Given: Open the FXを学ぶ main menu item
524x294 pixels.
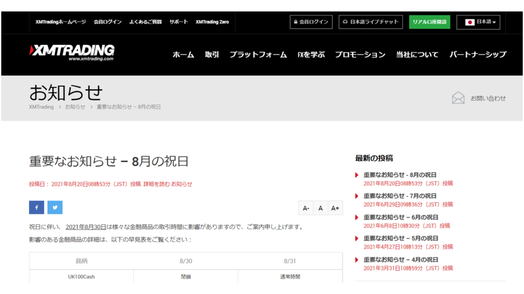Looking at the screenshot, I should (311, 55).
